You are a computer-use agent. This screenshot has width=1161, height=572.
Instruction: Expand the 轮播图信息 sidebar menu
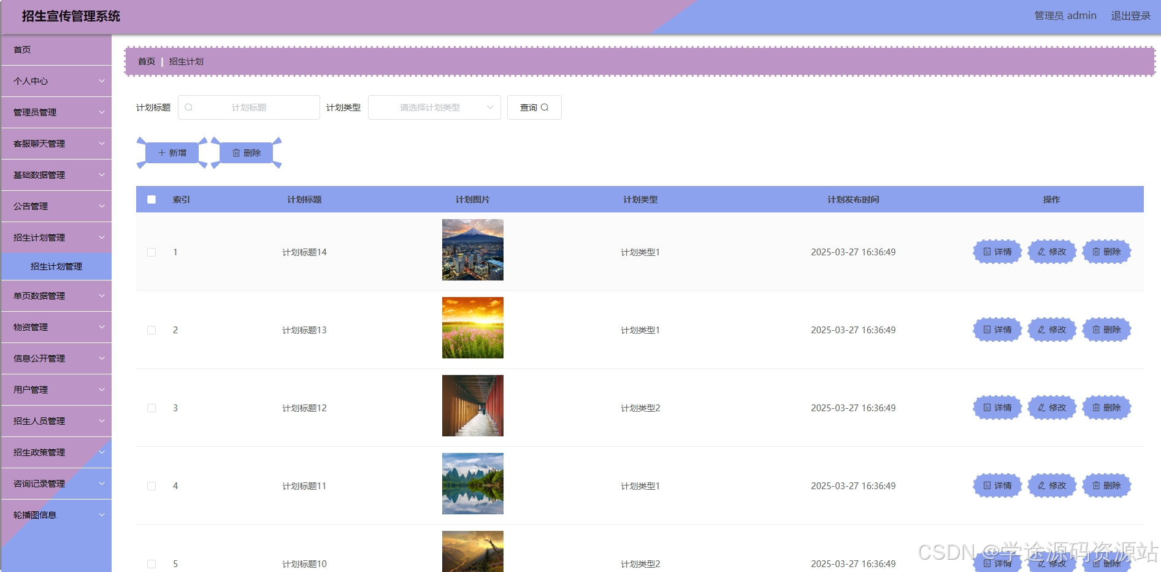point(56,515)
